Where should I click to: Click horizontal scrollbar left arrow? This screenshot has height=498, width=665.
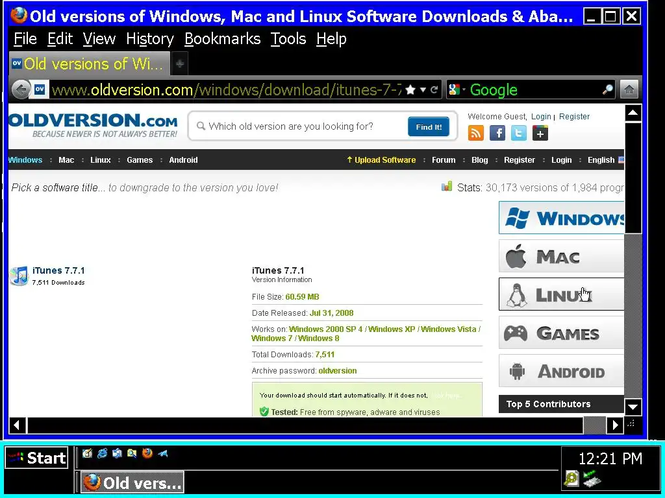tap(18, 425)
